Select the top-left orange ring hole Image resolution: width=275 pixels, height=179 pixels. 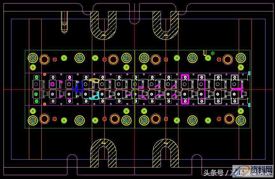coord(44,59)
